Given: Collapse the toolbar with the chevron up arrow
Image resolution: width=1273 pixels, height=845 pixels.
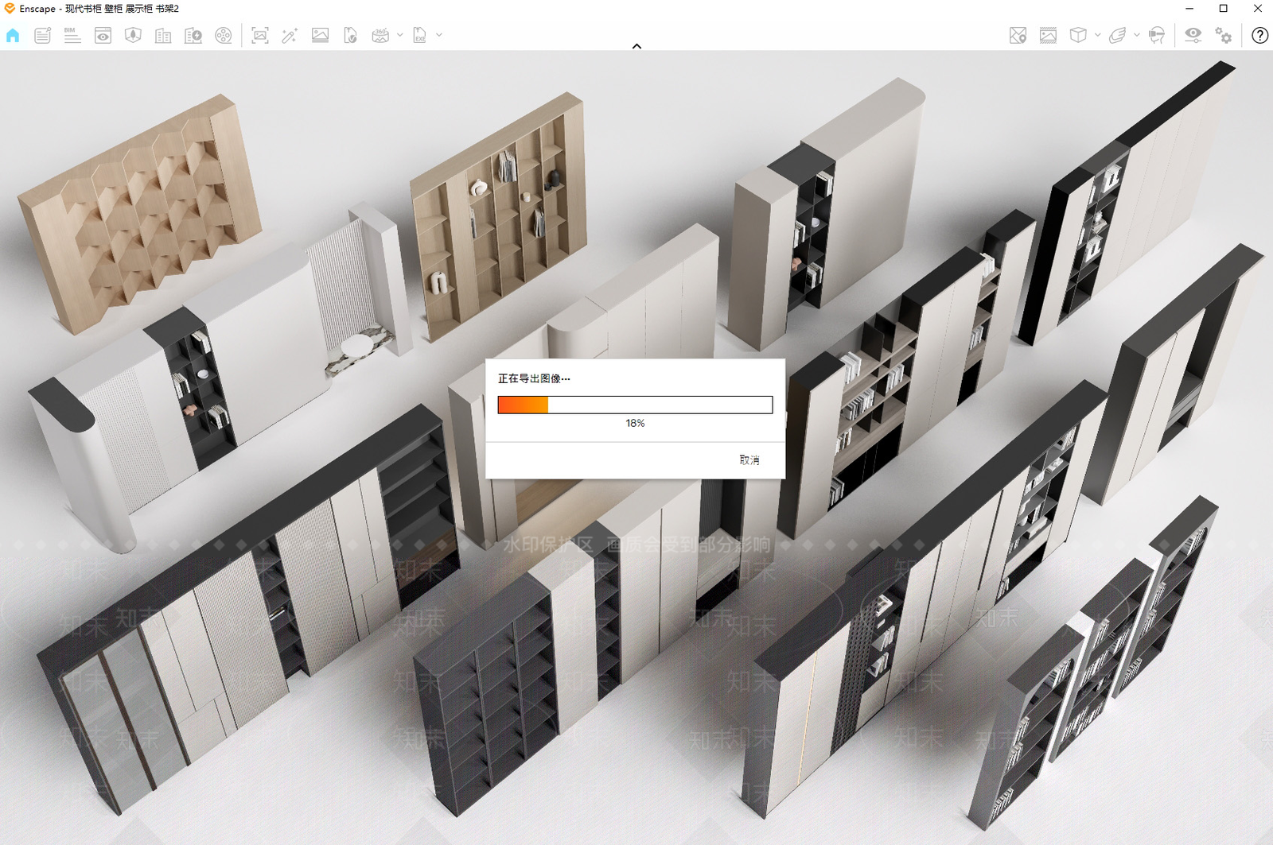Looking at the screenshot, I should 636,46.
